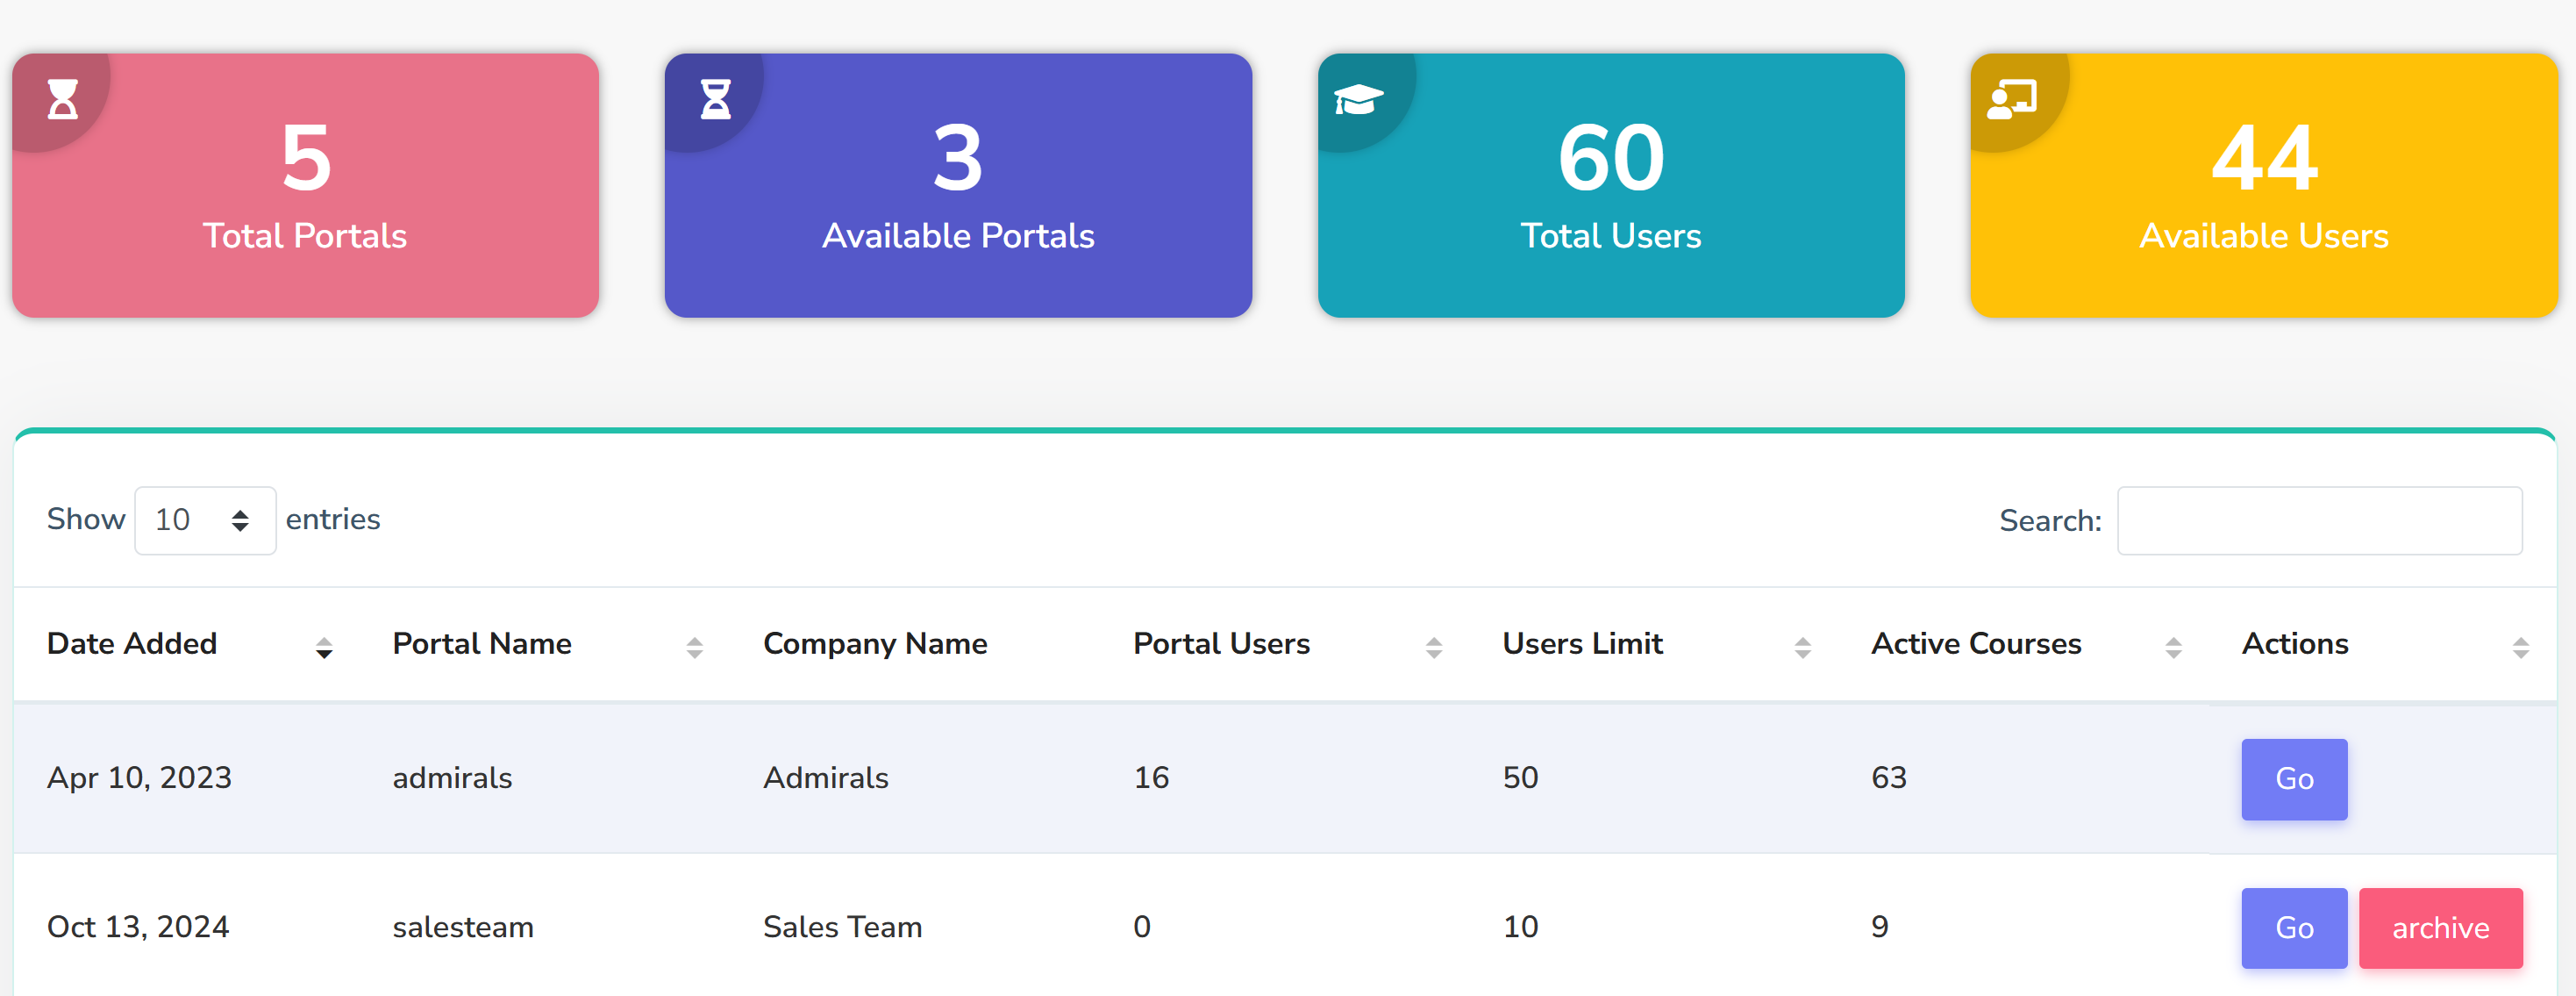This screenshot has height=996, width=2576.
Task: Open the Show entries count dropdown
Action: [205, 520]
